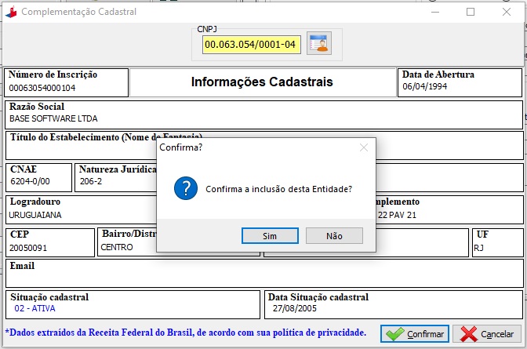Choose Não in the Confirma dialog
Viewport: 527px width, 349px height.
(334, 236)
